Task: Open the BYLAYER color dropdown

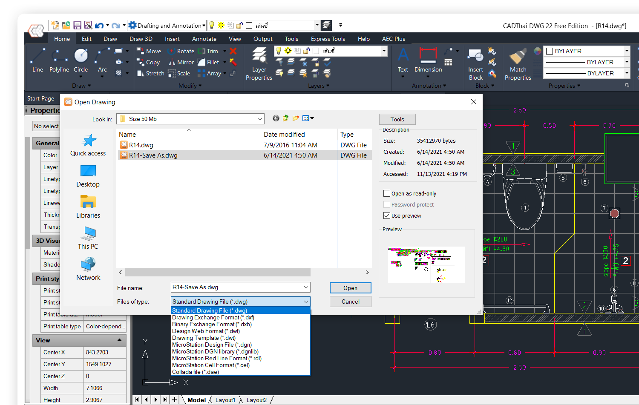Action: pos(627,51)
